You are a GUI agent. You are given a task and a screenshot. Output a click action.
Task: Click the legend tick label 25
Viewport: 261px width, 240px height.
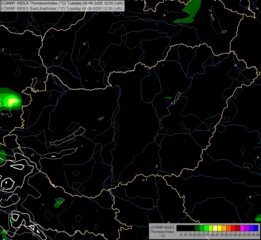pyautogui.click(x=199, y=235)
